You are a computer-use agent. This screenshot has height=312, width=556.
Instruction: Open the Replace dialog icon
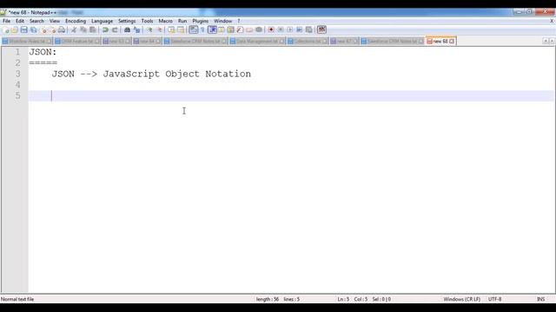tap(136, 30)
